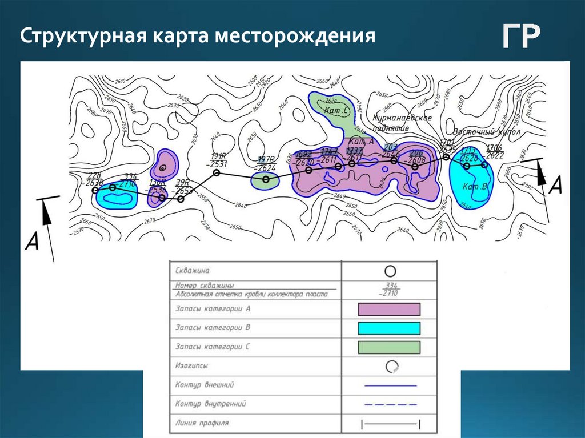The height and width of the screenshot is (438, 585).
Task: Click the 'Кат.С' label on the green area
Action: pos(336,110)
